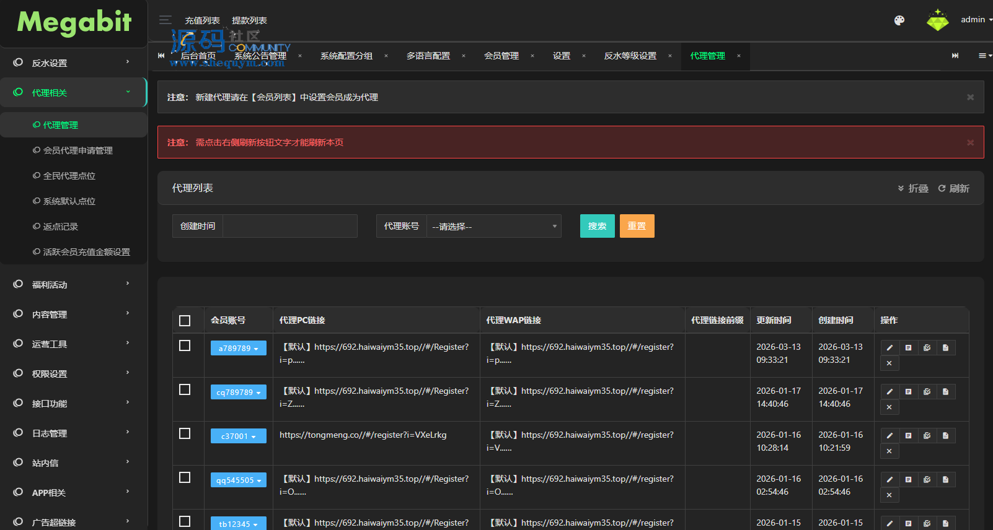Click the 创建时间 date input field
The image size is (993, 530).
tap(289, 227)
